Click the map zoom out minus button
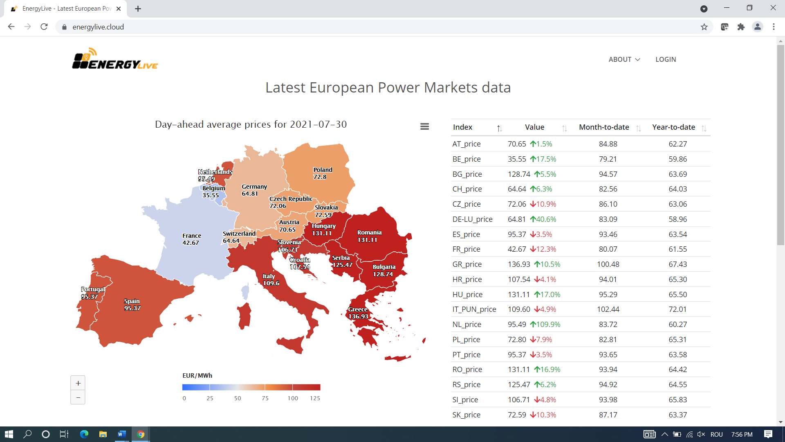Image resolution: width=785 pixels, height=442 pixels. (78, 397)
